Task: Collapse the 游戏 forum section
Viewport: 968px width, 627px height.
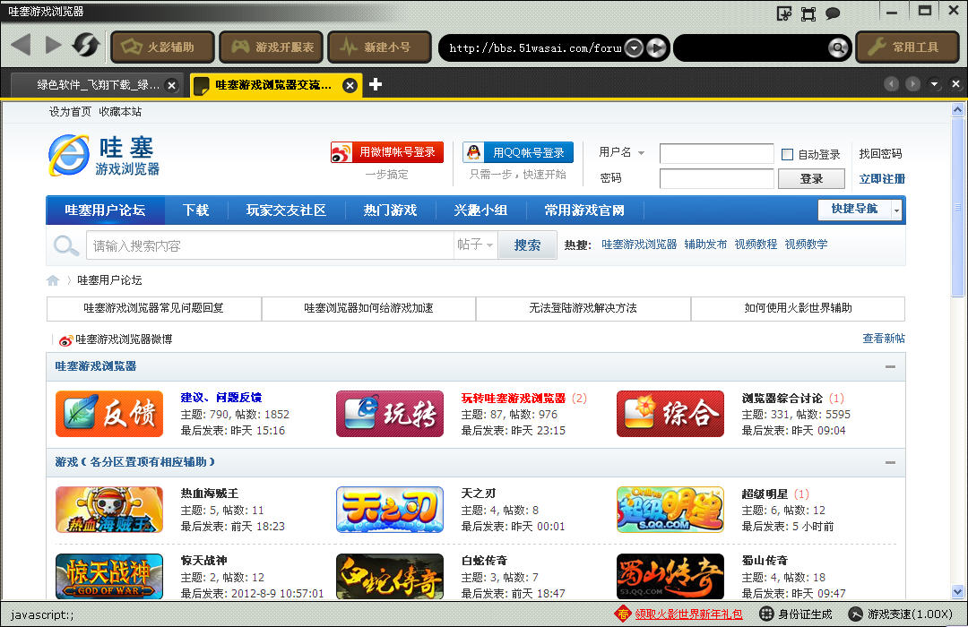Action: 890,462
